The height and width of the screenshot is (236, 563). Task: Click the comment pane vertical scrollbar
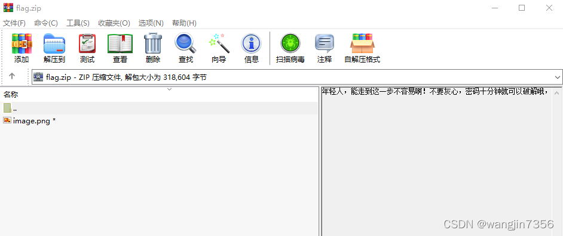coord(557,162)
